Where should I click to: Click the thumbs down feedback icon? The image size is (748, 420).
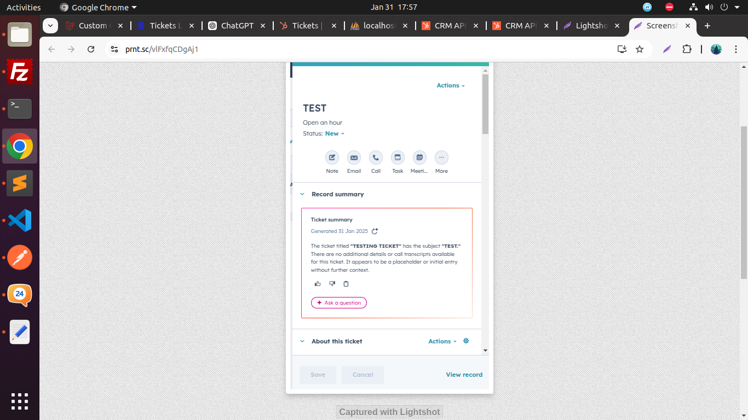point(332,284)
